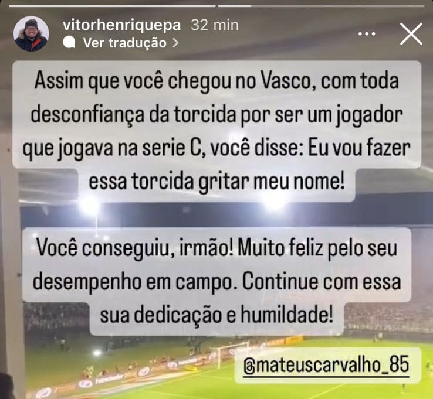This screenshot has height=399, width=433.
Task: Tap the text block starting with Assim que você
Action: (x=216, y=131)
